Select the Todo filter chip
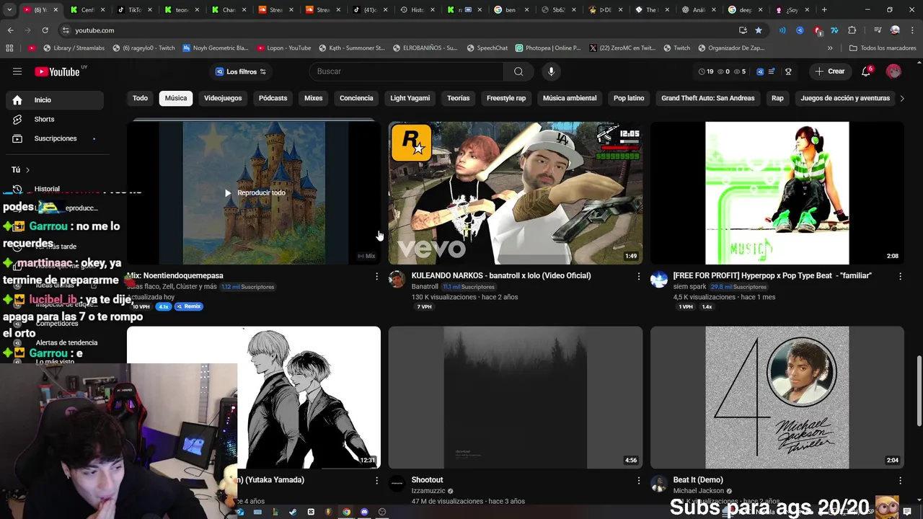 pyautogui.click(x=140, y=98)
